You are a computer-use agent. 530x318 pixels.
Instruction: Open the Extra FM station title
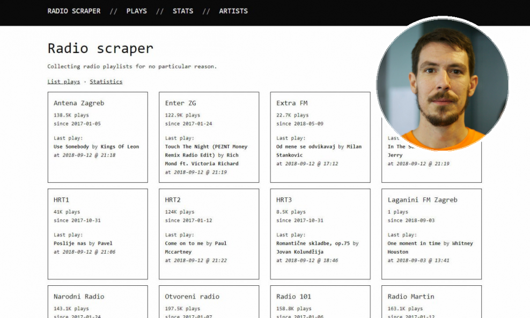coord(292,103)
